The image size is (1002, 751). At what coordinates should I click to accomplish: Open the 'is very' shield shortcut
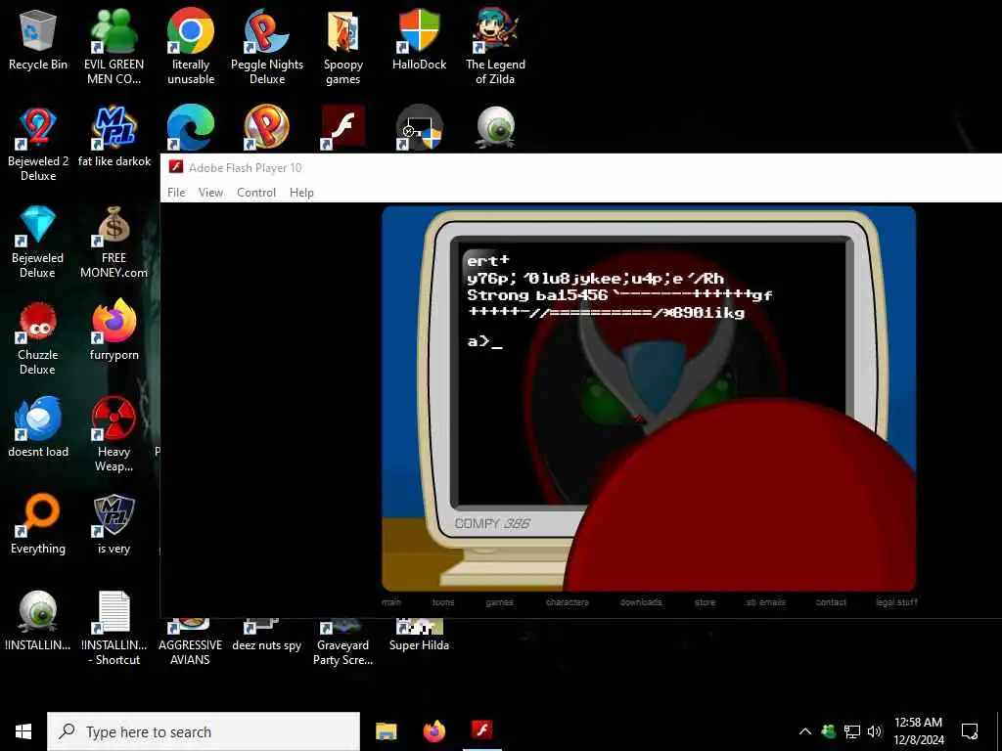[114, 524]
